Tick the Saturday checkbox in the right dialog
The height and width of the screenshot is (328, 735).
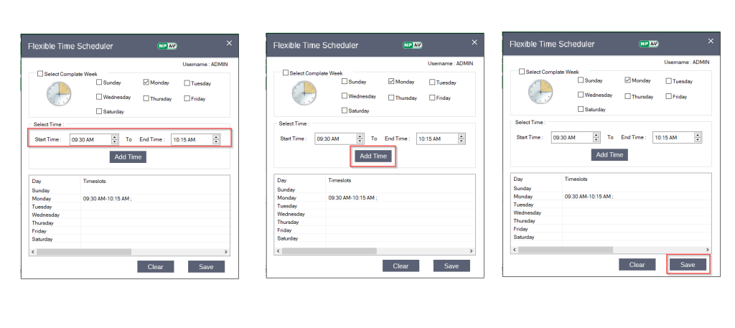(x=581, y=109)
